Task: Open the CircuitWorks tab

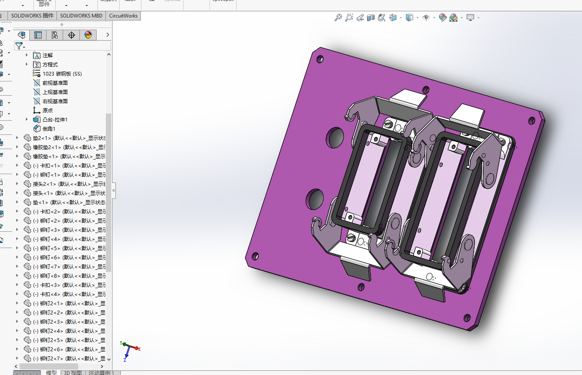Action: 123,16
